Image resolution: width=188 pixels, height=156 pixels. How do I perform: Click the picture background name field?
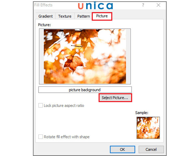pyautogui.click(x=85, y=90)
